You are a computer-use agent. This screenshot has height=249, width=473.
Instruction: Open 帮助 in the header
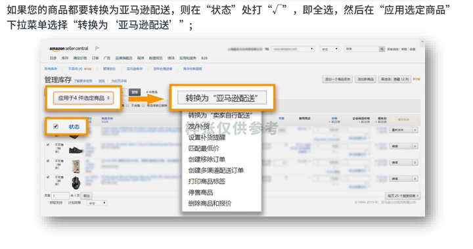pos(404,49)
